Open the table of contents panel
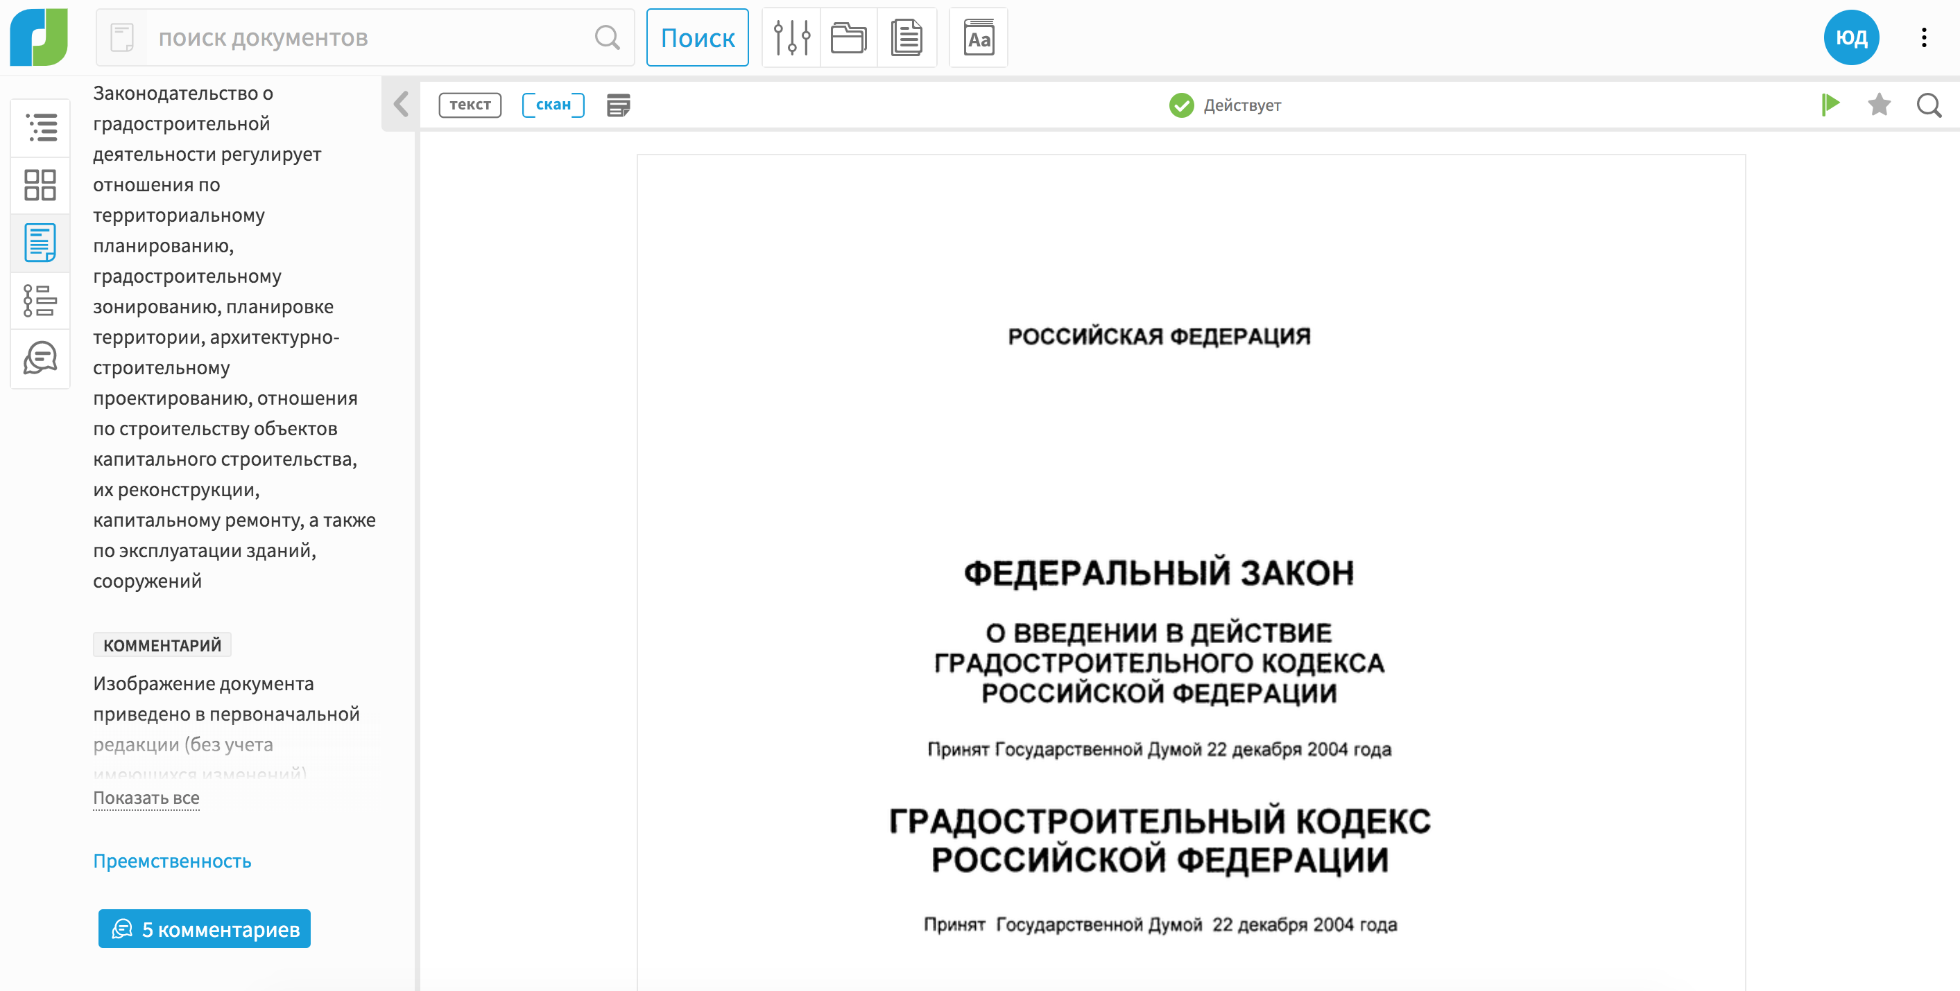The height and width of the screenshot is (991, 1960). 40,128
